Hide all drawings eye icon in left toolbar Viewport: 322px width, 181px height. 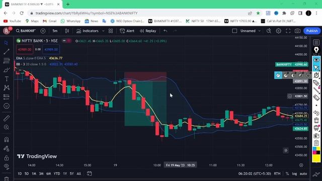point(7,166)
